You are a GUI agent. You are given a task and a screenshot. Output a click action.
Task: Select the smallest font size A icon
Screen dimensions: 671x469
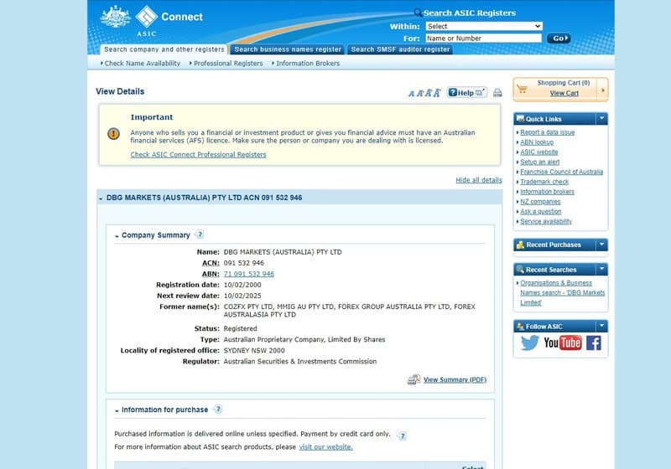[x=411, y=94]
